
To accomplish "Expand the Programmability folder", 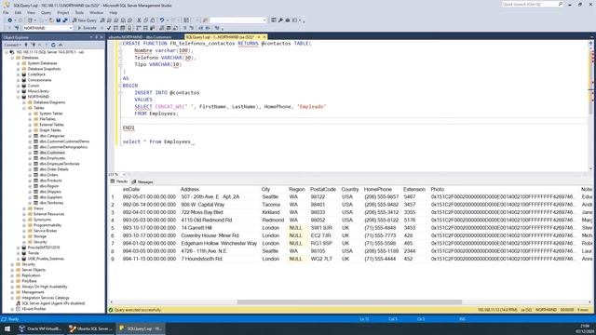I will (x=24, y=225).
